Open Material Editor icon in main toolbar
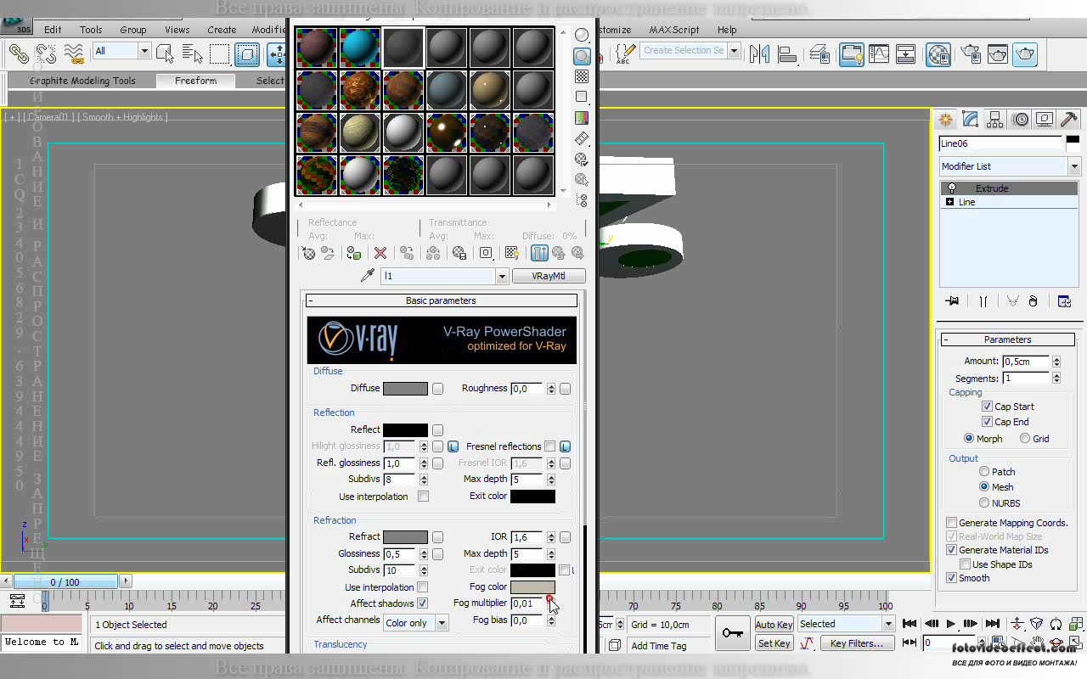The width and height of the screenshot is (1087, 679). 938,55
